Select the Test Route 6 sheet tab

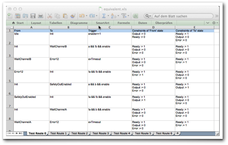pos(164,133)
